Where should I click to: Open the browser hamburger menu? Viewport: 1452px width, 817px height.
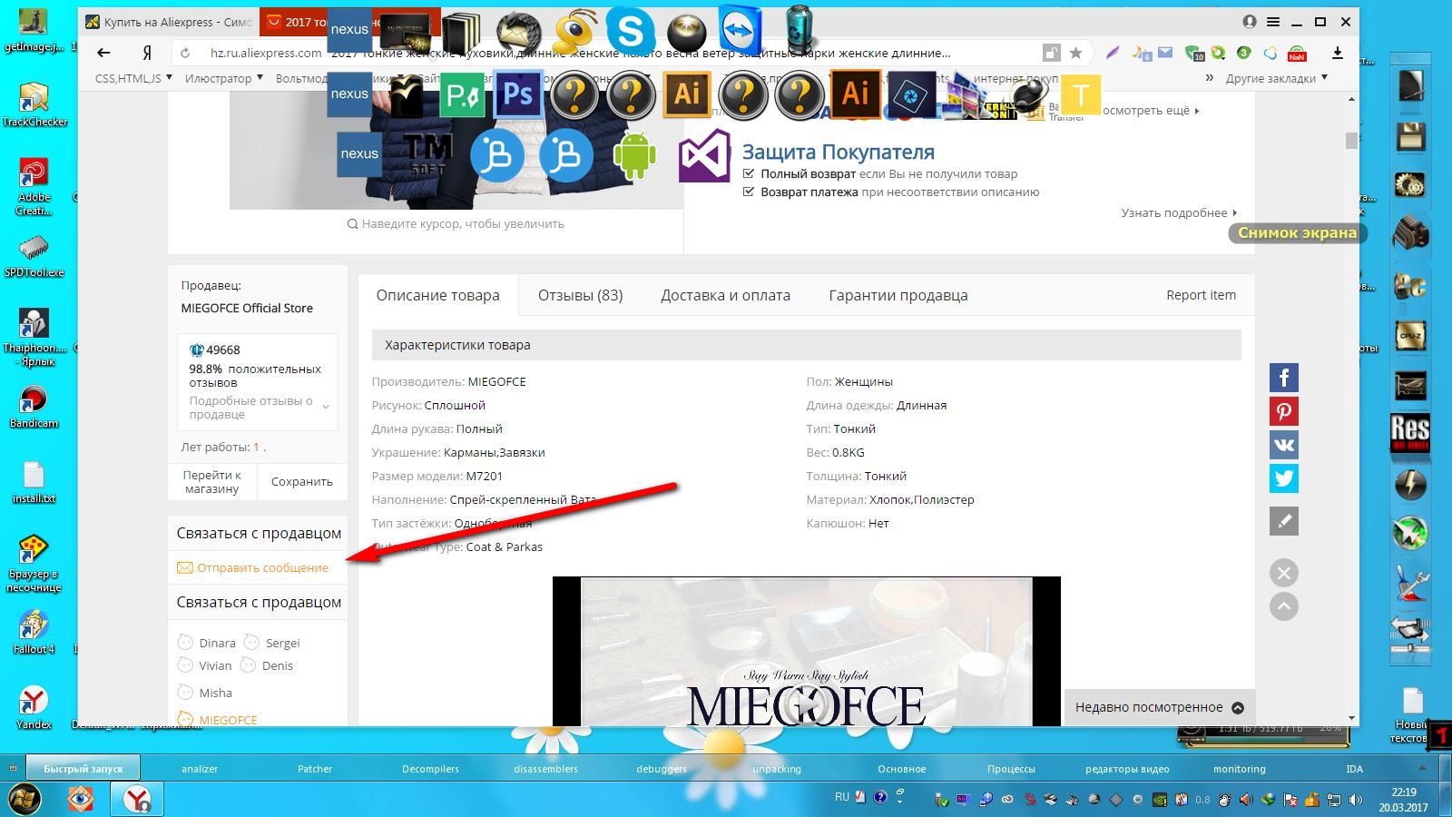(1273, 22)
